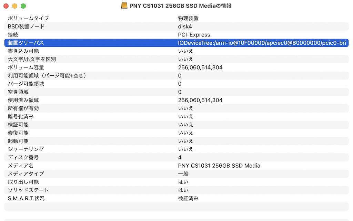Select the 検証可能 row
Viewport: 353px width, 221px height.
[x=176, y=125]
